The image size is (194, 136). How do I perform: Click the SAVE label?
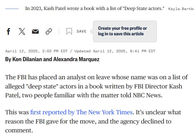(81, 31)
